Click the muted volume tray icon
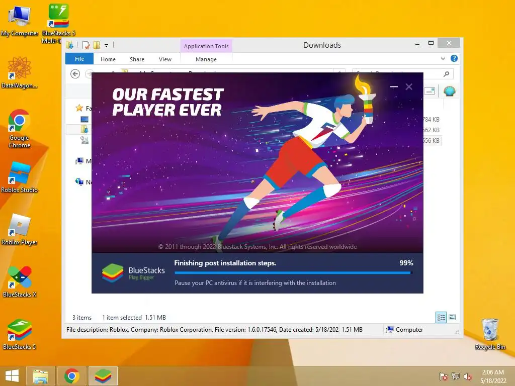The image size is (515, 386). [468, 376]
